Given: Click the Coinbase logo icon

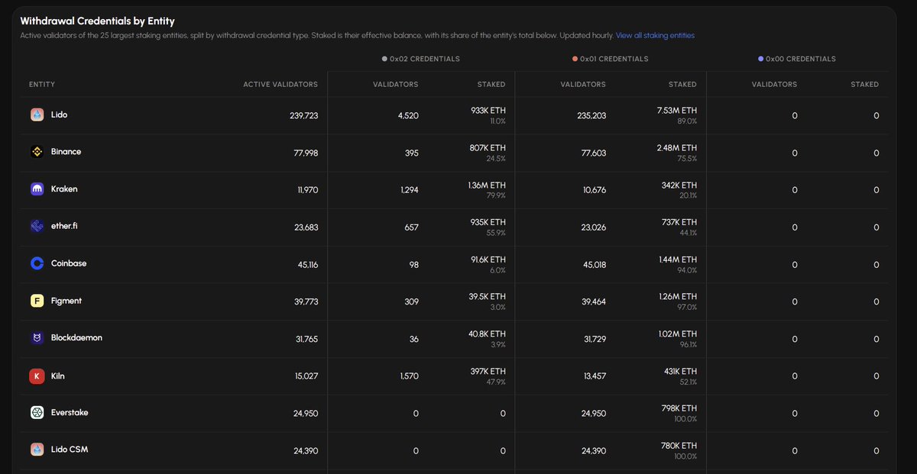Looking at the screenshot, I should point(37,264).
